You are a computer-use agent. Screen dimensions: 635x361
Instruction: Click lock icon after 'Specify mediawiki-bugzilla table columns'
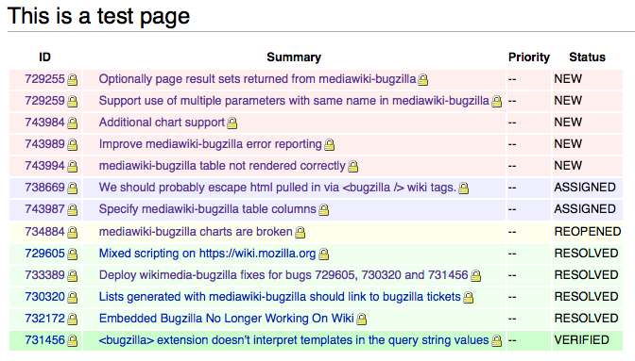[x=324, y=210]
